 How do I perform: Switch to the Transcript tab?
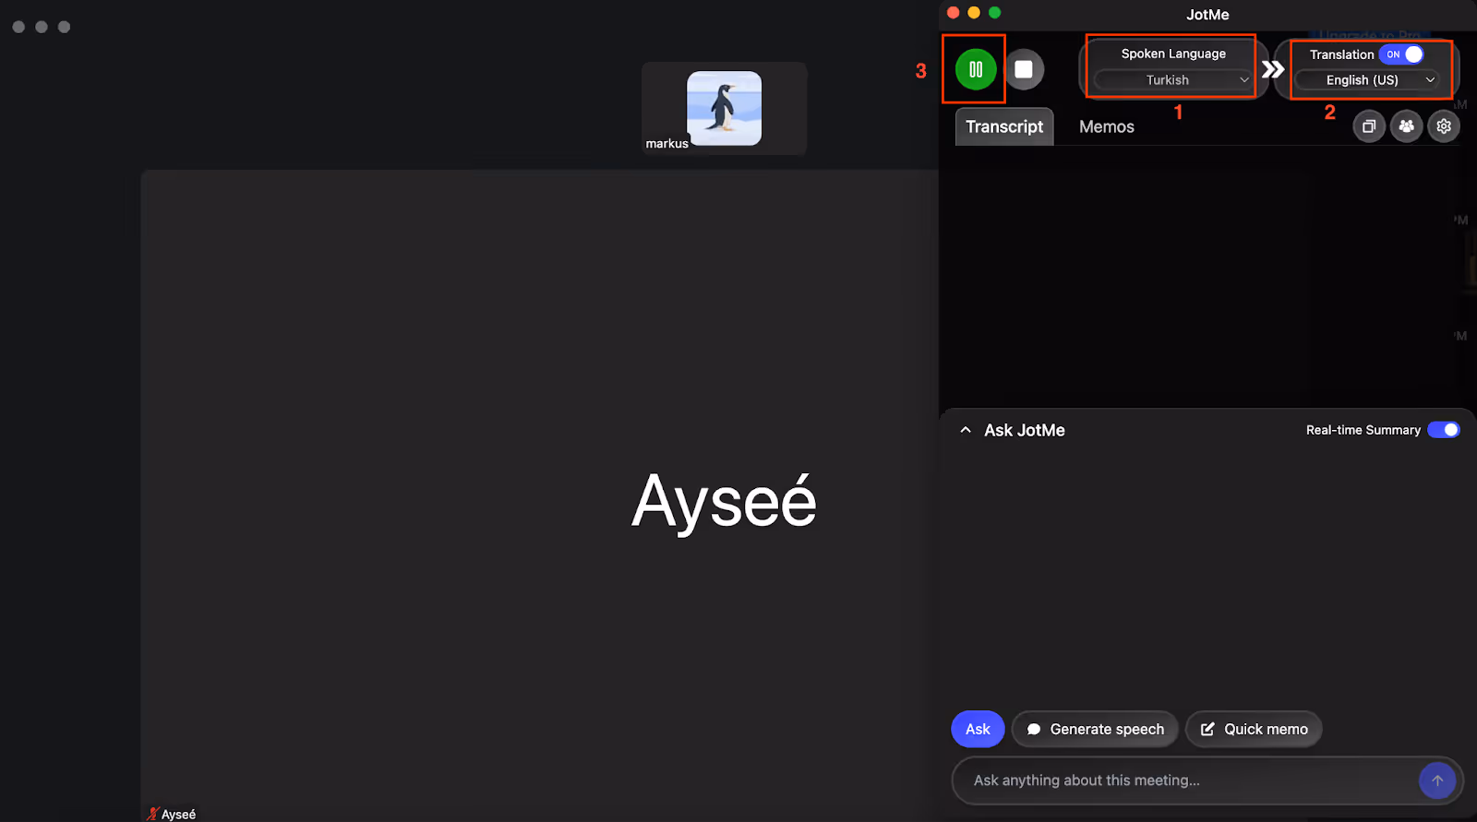point(1004,126)
